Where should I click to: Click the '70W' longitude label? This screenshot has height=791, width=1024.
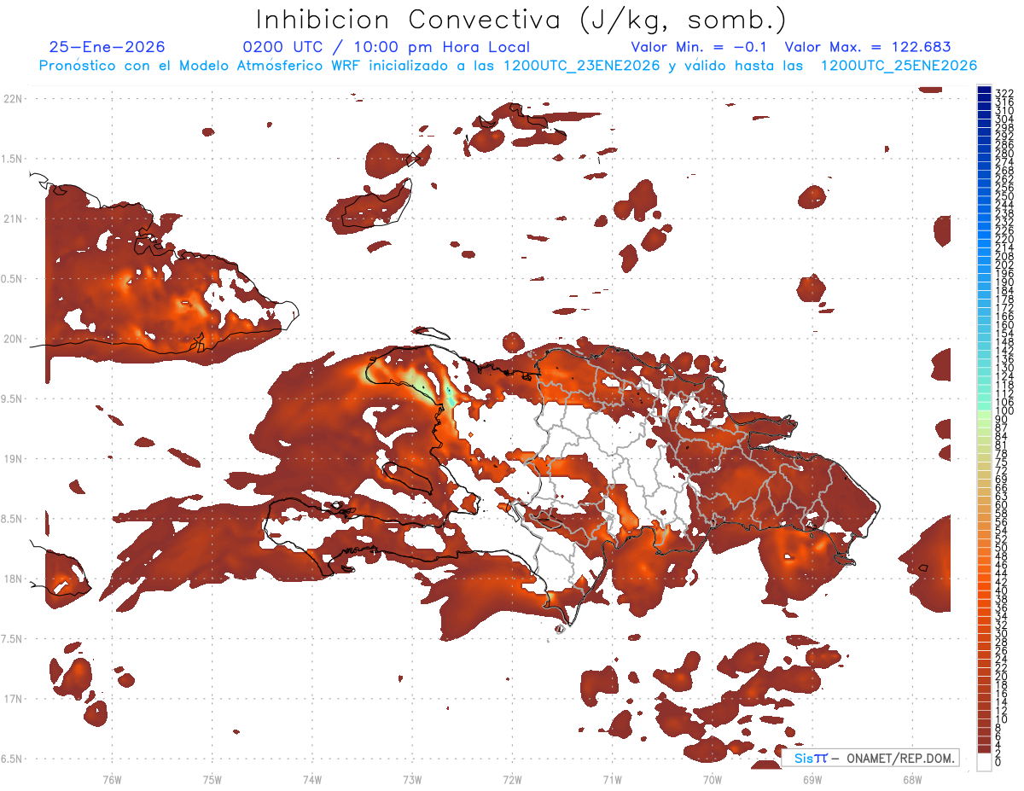713,779
